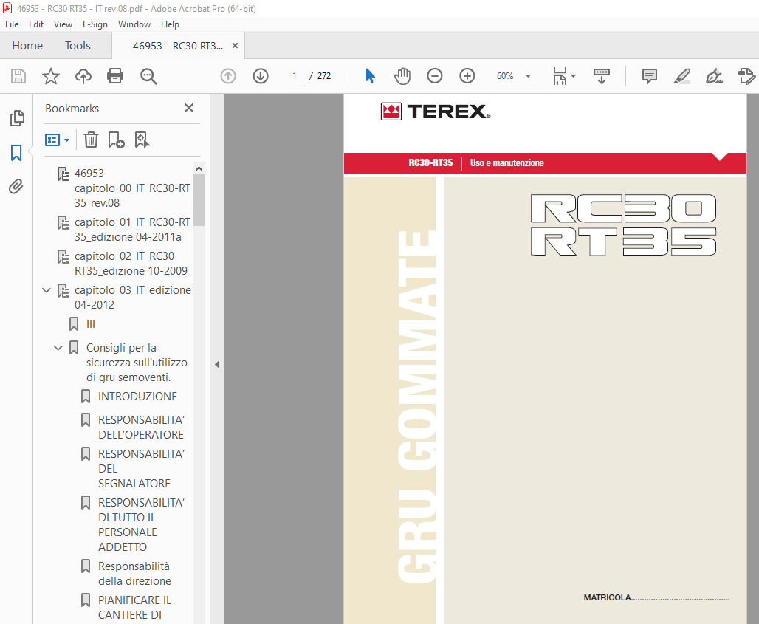
Task: Add file to starred favorites
Action: pyautogui.click(x=51, y=76)
